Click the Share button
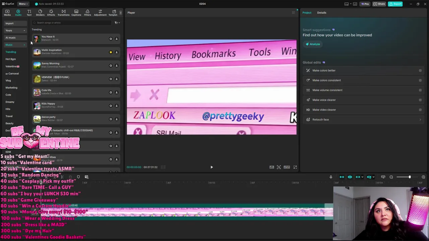Screen dimensions: 429x241 [x=379, y=4]
